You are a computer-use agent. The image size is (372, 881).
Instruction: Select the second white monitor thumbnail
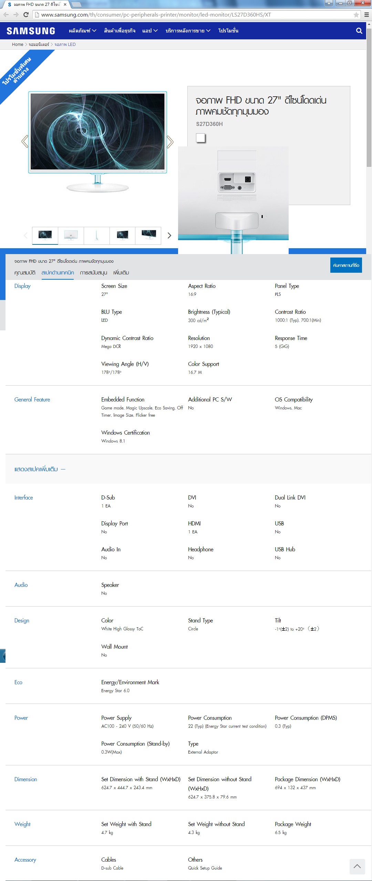[x=71, y=235]
